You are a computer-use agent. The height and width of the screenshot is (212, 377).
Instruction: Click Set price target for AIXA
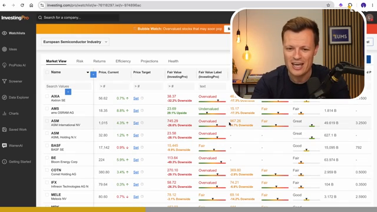(136, 98)
